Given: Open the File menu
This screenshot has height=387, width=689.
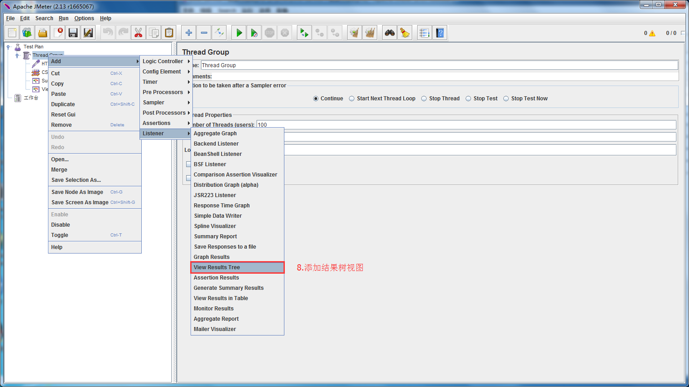Looking at the screenshot, I should [10, 18].
